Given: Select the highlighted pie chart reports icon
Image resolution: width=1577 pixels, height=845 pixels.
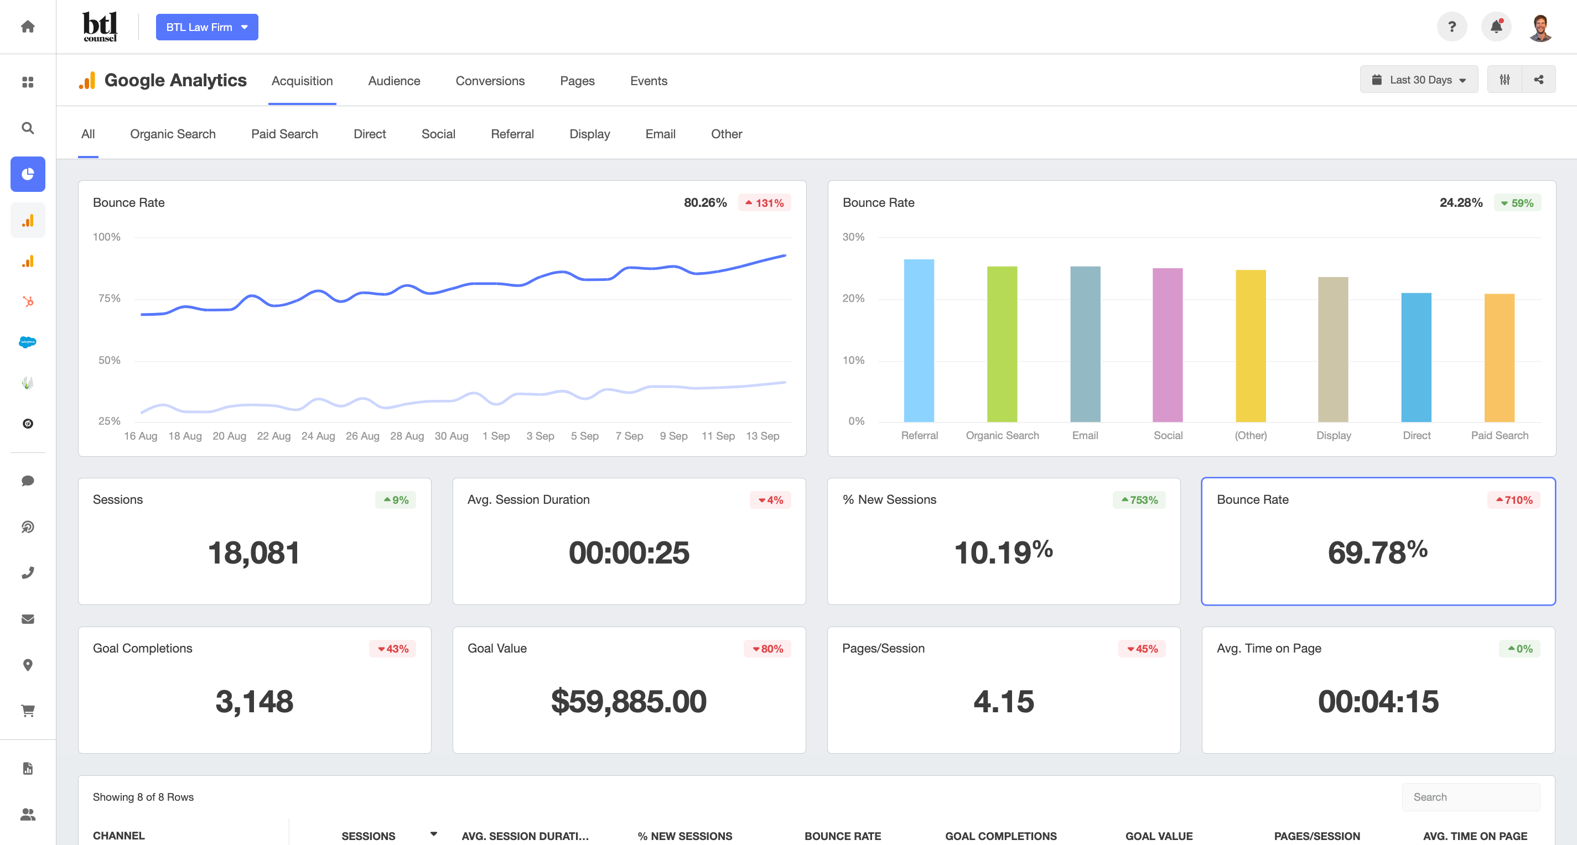Looking at the screenshot, I should [x=28, y=174].
